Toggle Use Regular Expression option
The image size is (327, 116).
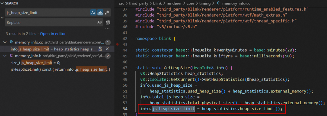107,13
